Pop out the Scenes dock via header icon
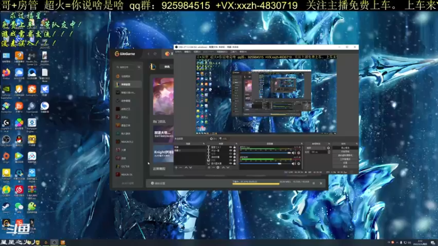 click(x=203, y=144)
